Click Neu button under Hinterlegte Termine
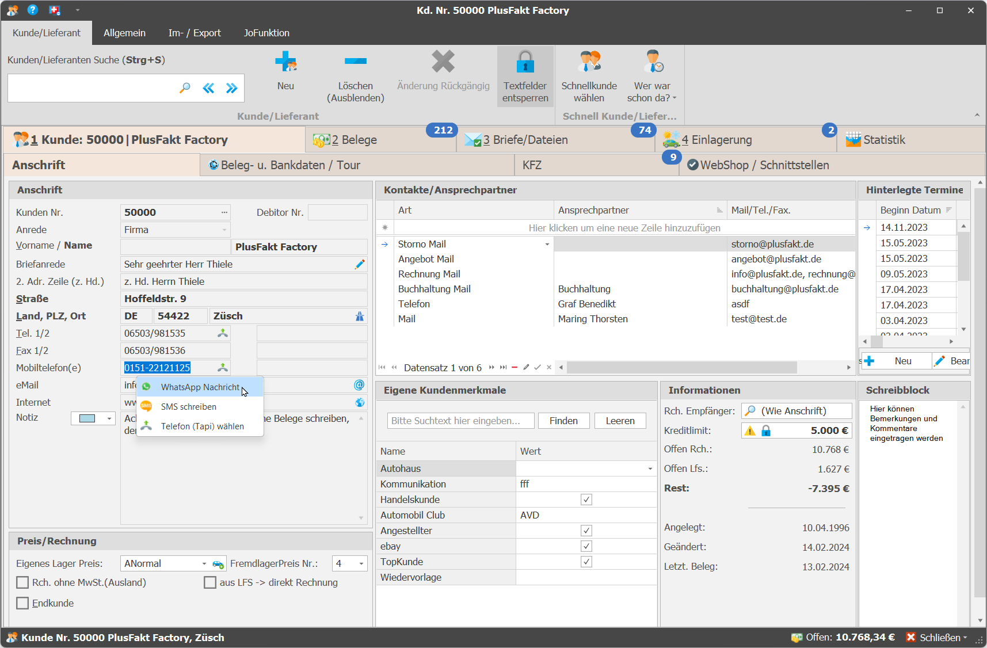This screenshot has width=987, height=648. pos(895,361)
